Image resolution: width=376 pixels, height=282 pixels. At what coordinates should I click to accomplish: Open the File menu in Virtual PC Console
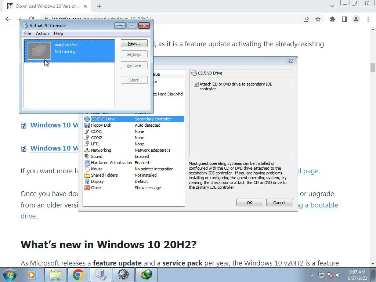28,33
